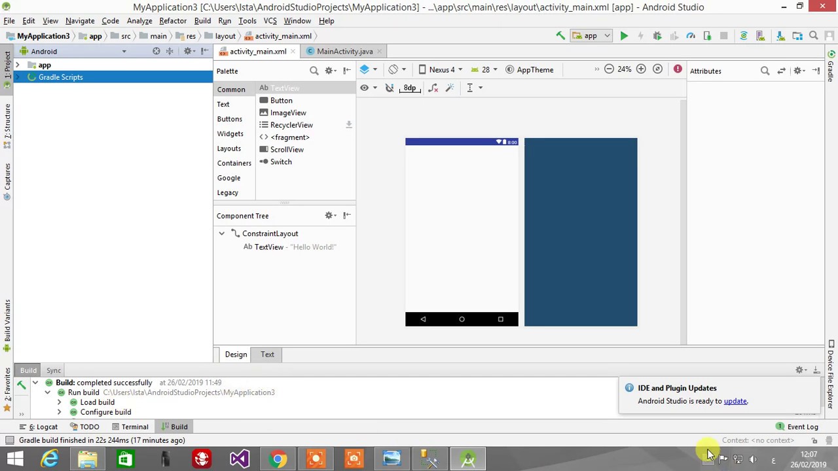Switch attributes view with arrows icon
This screenshot has height=471, width=838.
781,71
